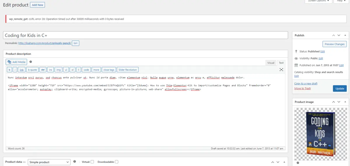This screenshot has height=166, width=350.
Task: Insert code tag in editor
Action: click(86, 70)
